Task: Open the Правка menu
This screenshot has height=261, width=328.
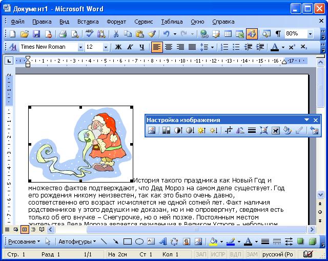Action: tap(42, 22)
